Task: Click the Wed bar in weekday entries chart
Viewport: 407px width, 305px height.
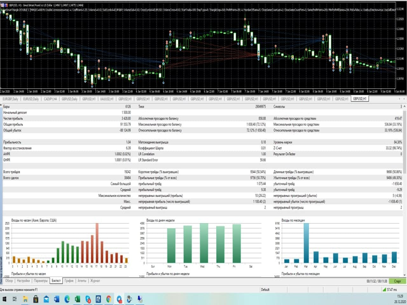Action: pyautogui.click(x=204, y=243)
